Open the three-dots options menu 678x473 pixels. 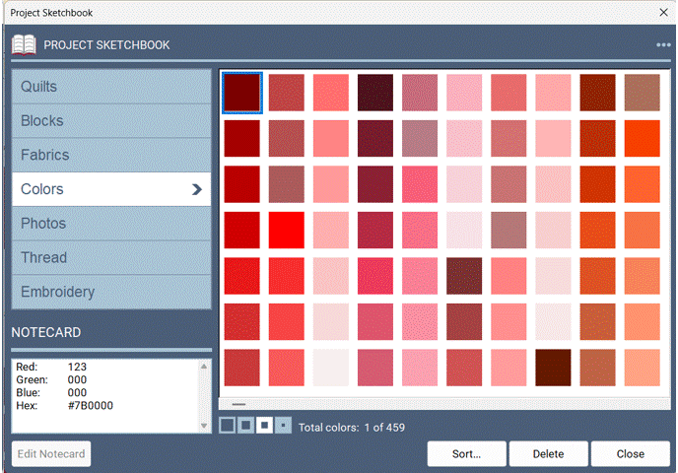point(663,45)
